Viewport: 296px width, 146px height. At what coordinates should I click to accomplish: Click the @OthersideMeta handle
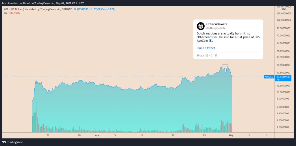pos(216,28)
